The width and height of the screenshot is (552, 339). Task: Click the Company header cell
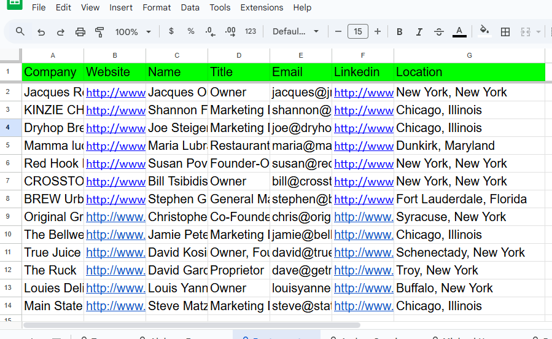53,72
